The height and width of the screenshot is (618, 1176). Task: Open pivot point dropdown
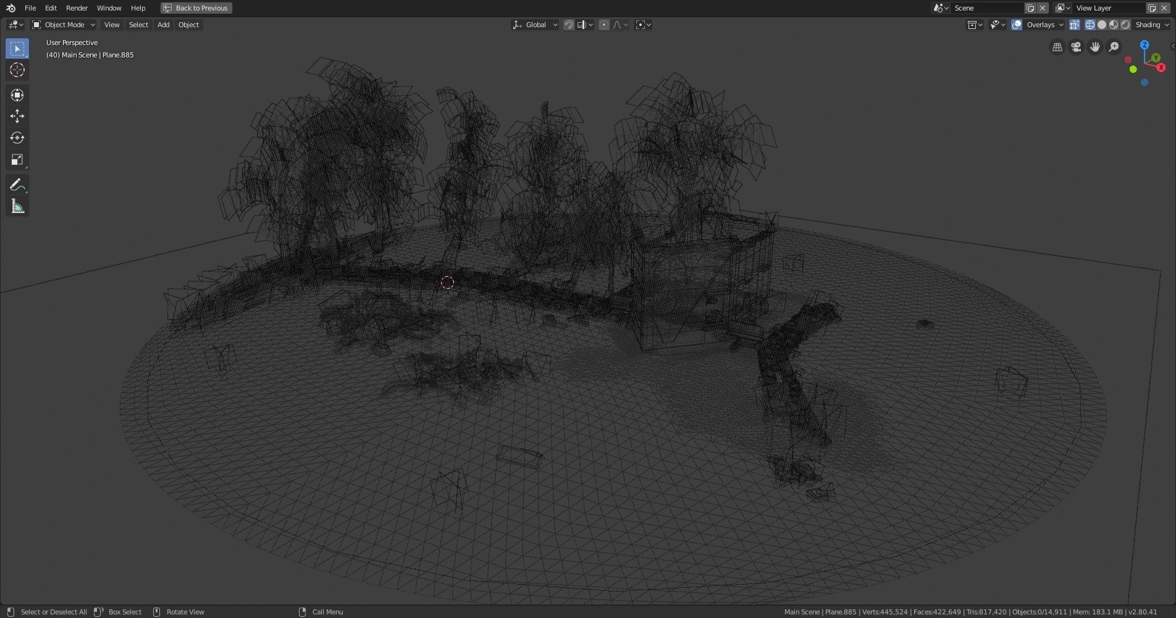click(643, 25)
